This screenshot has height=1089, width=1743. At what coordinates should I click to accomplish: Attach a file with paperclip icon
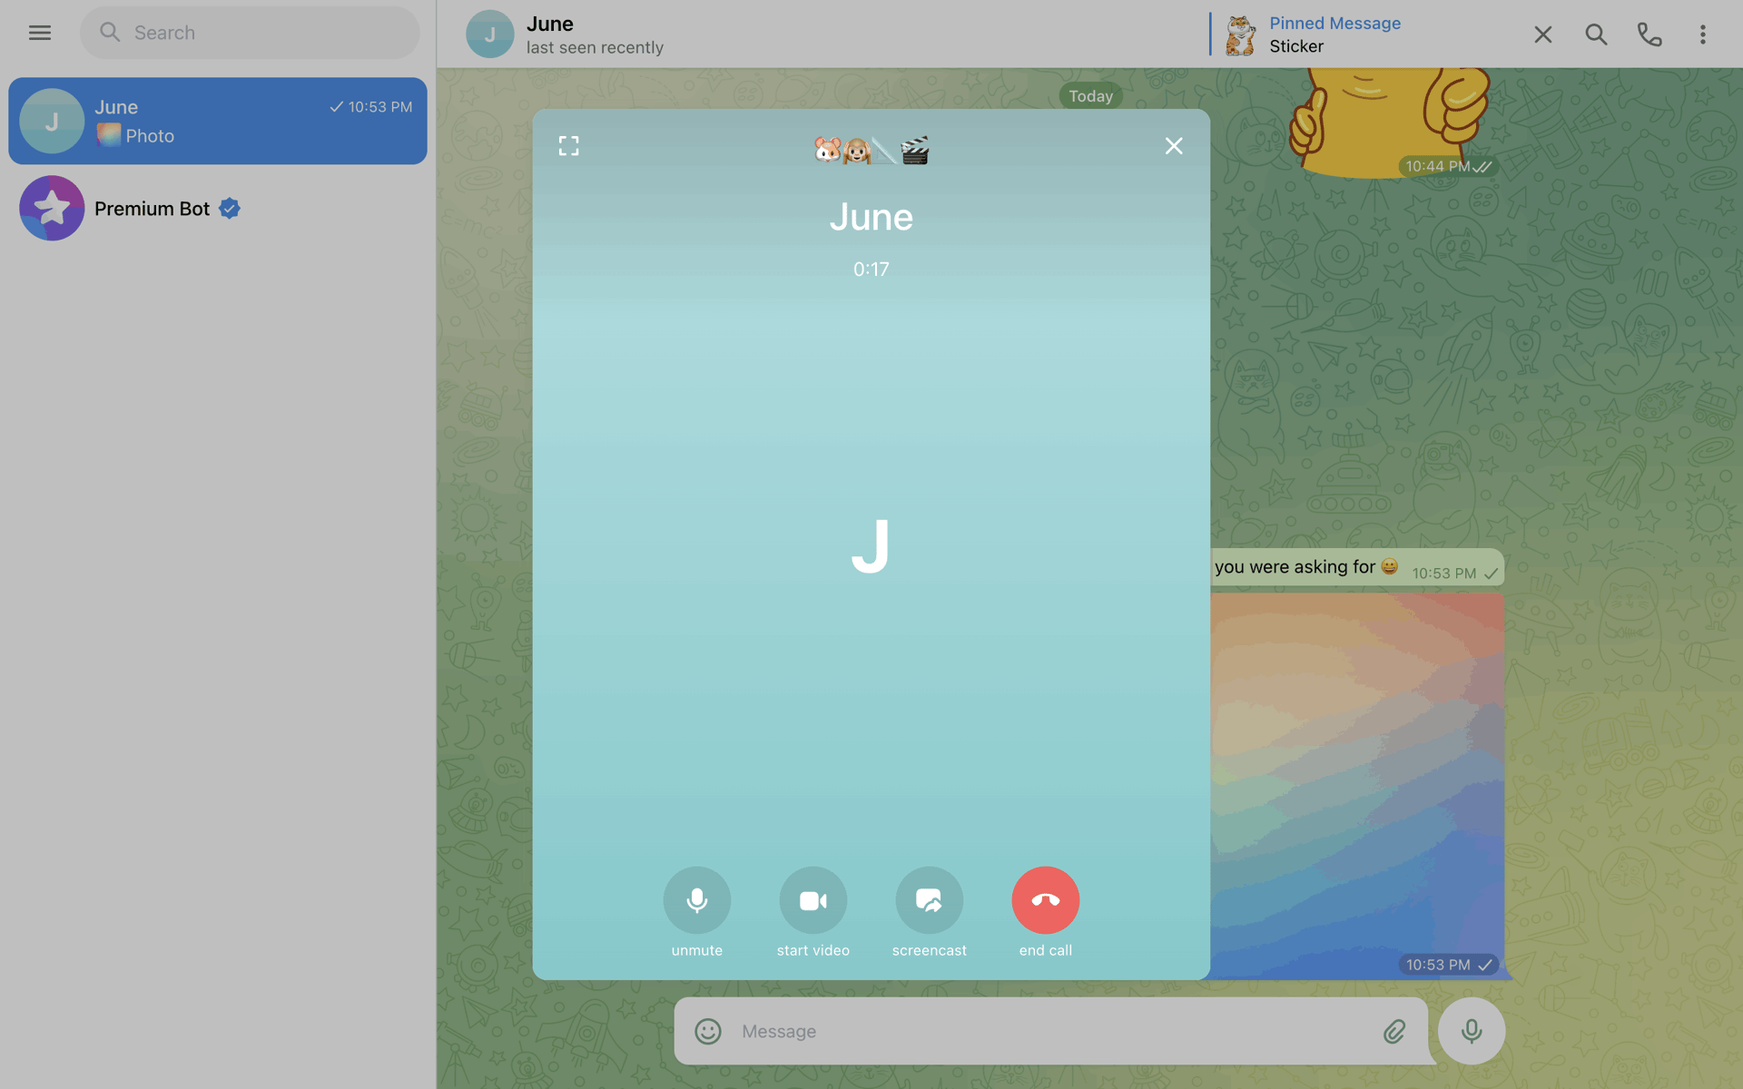coord(1394,1031)
